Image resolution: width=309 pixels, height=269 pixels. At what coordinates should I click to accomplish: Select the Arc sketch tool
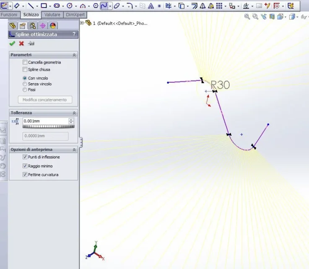click(83, 6)
